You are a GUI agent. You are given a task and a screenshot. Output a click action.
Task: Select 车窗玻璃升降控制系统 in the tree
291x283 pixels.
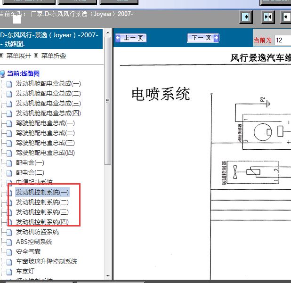(46, 261)
